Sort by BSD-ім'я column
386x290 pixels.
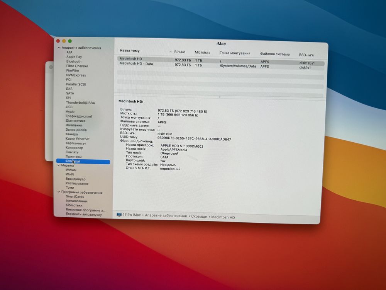(x=306, y=55)
